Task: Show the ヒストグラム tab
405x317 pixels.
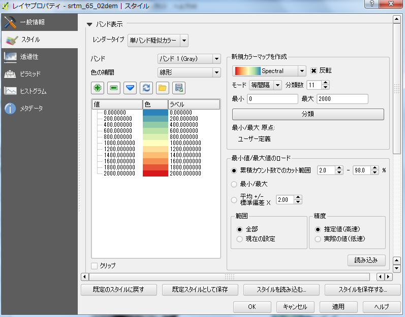Action: 40,91
